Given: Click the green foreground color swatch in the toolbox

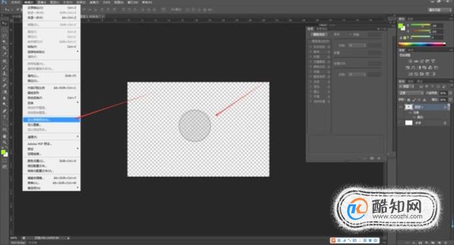Looking at the screenshot, I should tap(3, 152).
